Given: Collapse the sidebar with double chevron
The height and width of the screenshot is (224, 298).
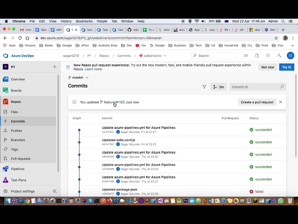Looking at the screenshot, I should pyautogui.click(x=55, y=191).
